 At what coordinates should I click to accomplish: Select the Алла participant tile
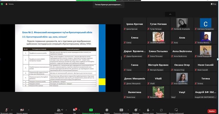coord(182,37)
